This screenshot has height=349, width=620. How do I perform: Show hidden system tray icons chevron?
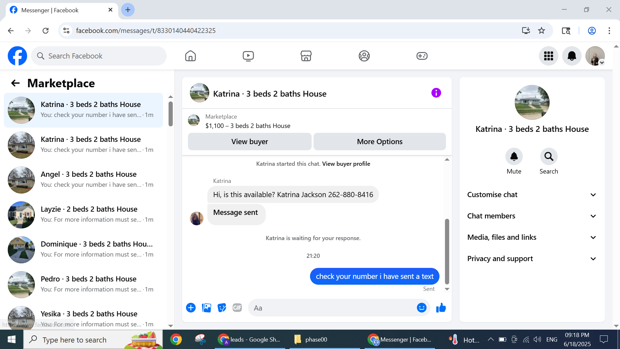pyautogui.click(x=491, y=339)
